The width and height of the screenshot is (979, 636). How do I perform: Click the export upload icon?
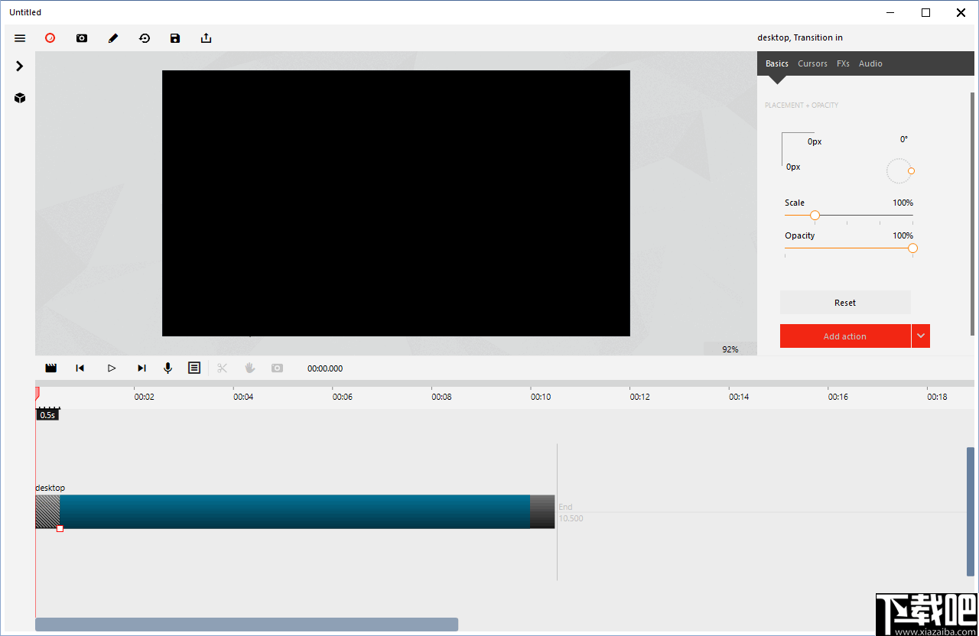pos(207,38)
